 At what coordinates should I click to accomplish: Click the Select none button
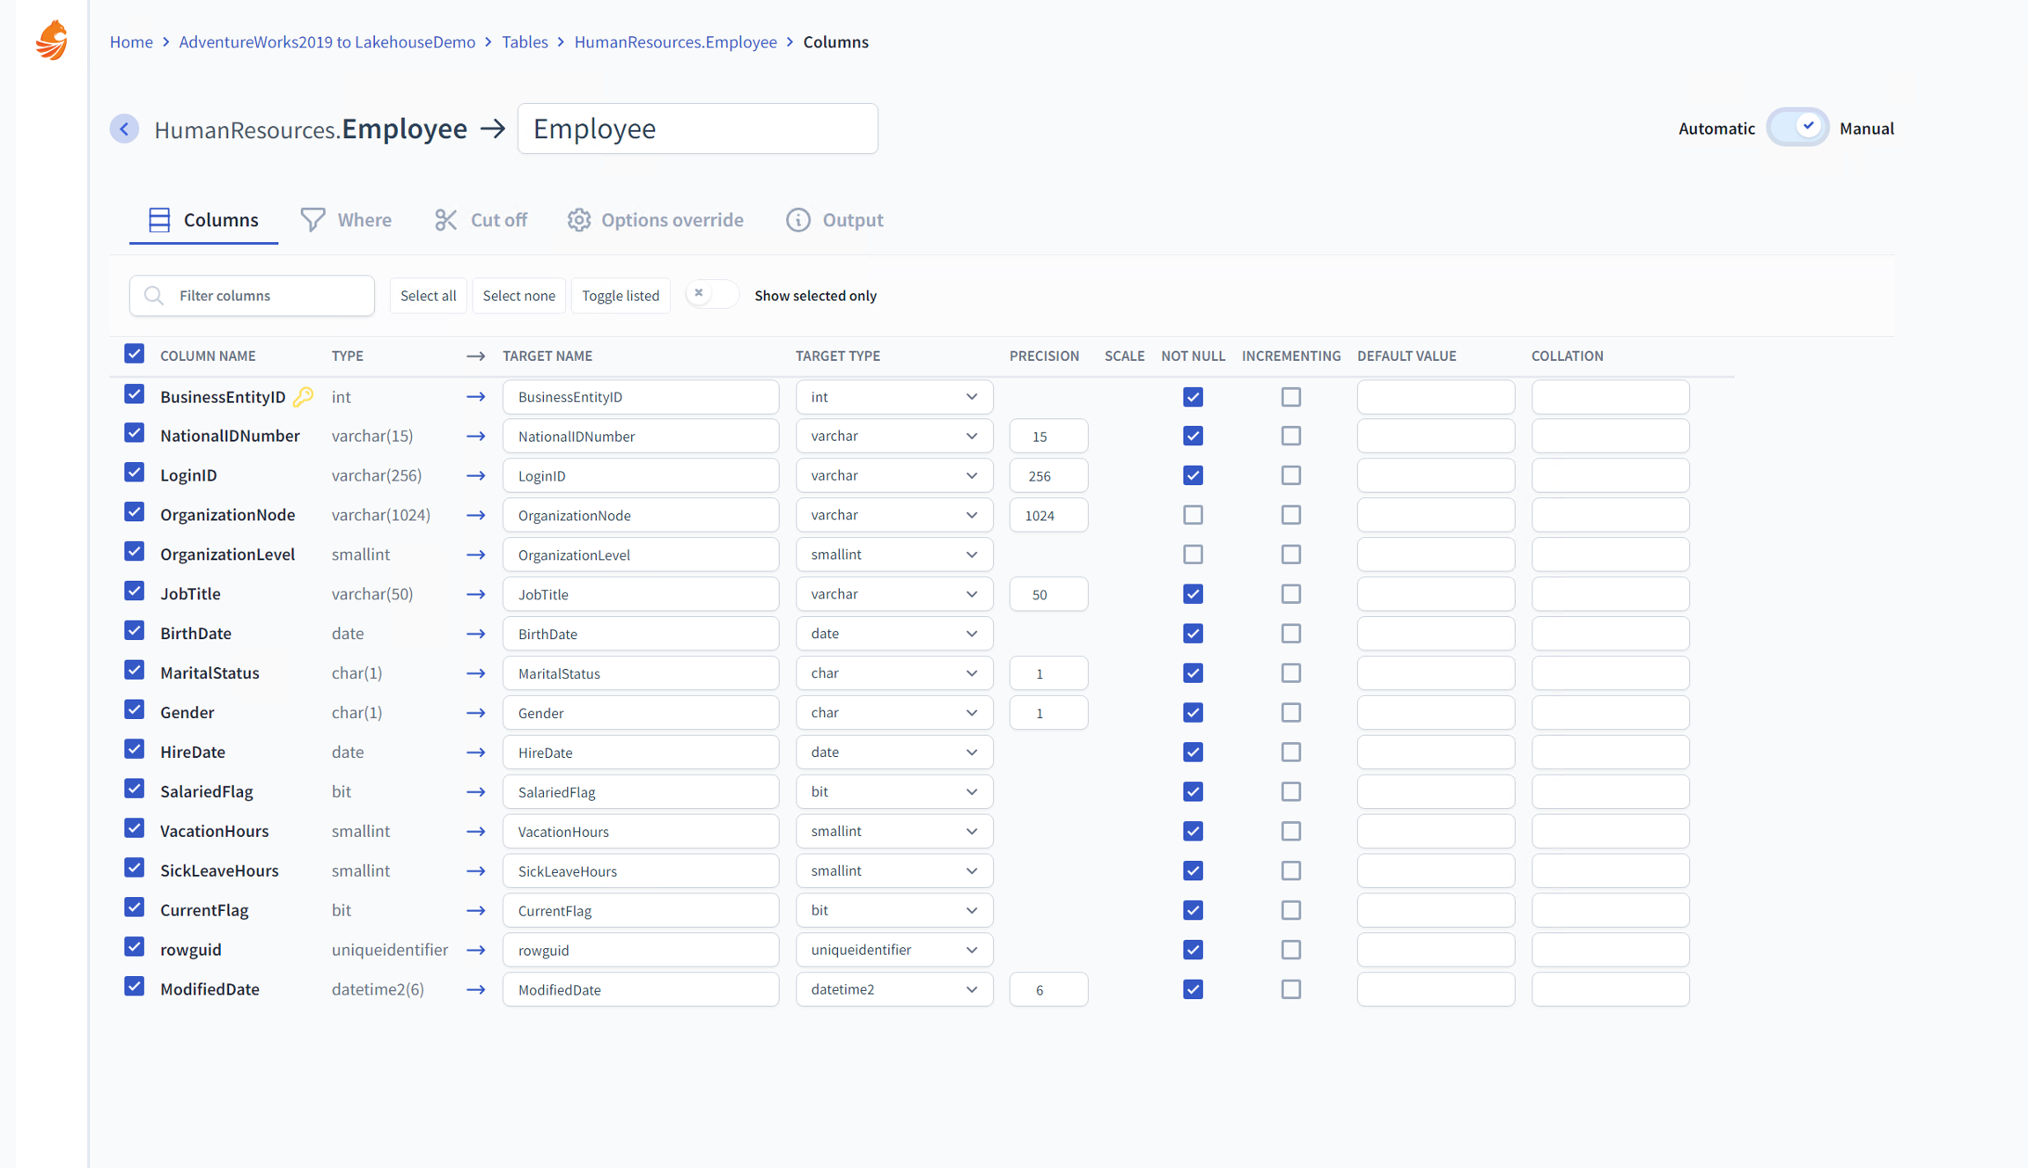(x=518, y=296)
